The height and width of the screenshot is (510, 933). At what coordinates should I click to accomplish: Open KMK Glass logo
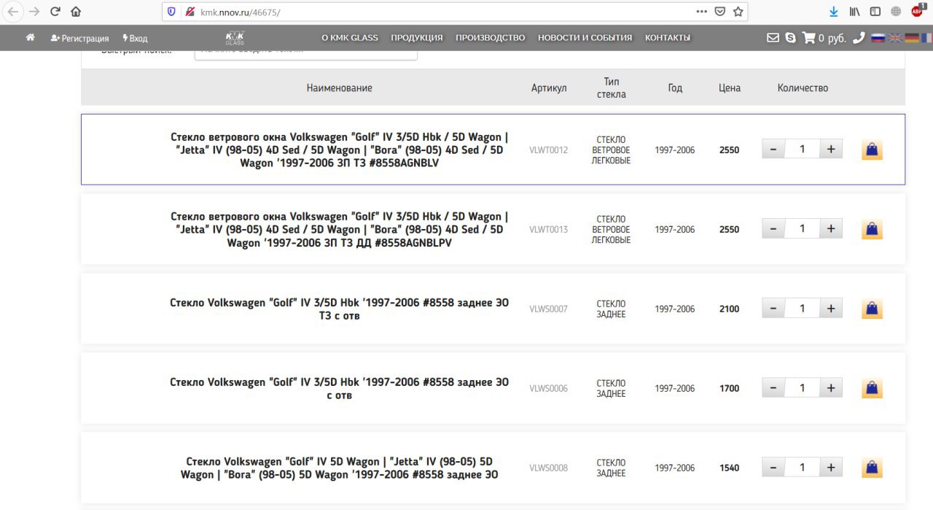pos(235,38)
